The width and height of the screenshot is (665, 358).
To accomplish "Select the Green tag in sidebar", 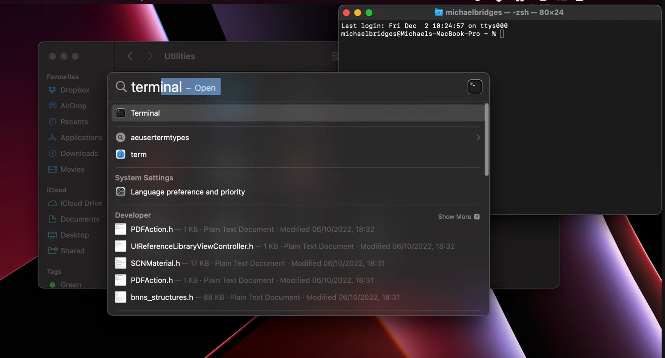I will pyautogui.click(x=70, y=285).
